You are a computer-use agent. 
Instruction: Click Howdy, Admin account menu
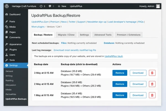147,6
